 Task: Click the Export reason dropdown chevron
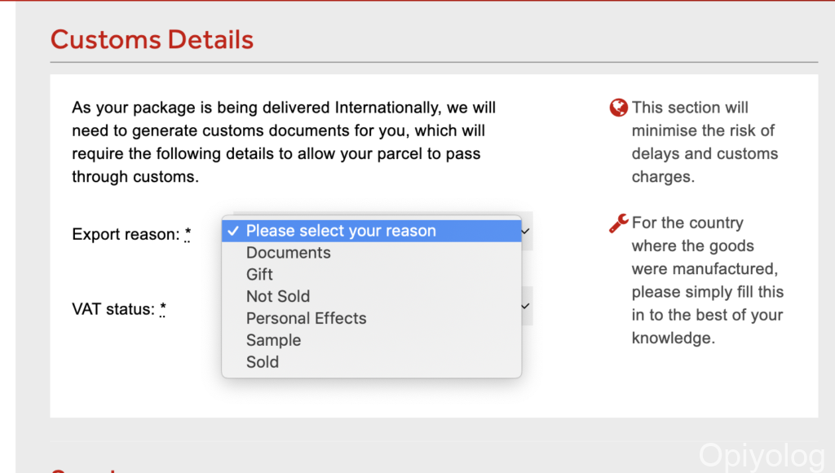pyautogui.click(x=526, y=231)
